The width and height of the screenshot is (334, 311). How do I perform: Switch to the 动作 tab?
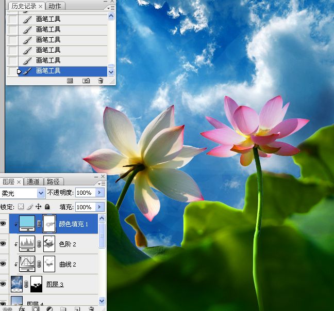[x=55, y=6]
